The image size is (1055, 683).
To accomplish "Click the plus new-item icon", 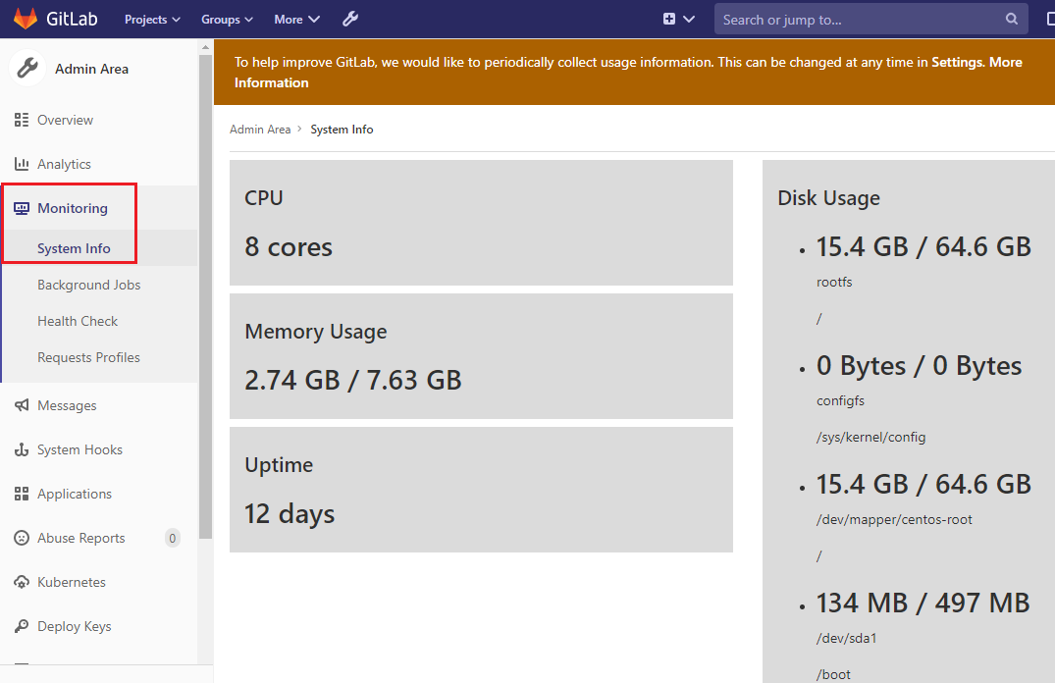I will pos(668,19).
